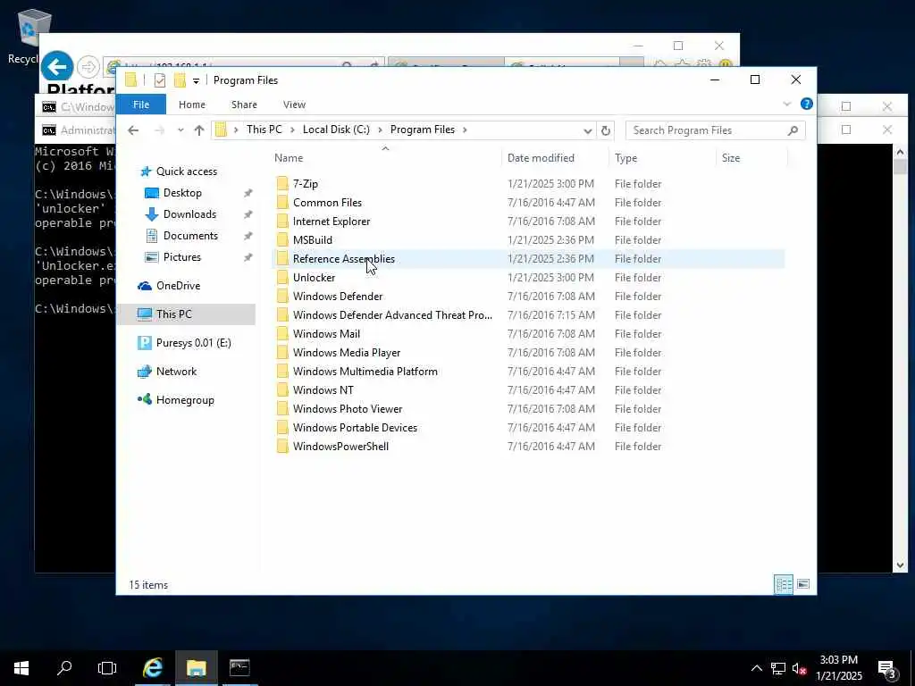Select Documents in navigation pane
915x686 pixels.
[190, 236]
